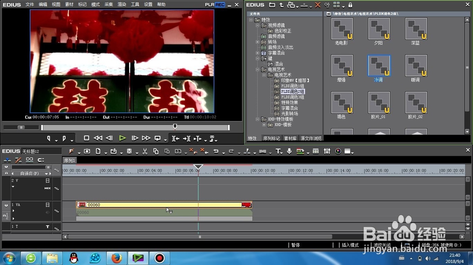Image resolution: width=473 pixels, height=265 pixels.
Task: Expand the 1 VA track video triangle
Action: coord(13,211)
